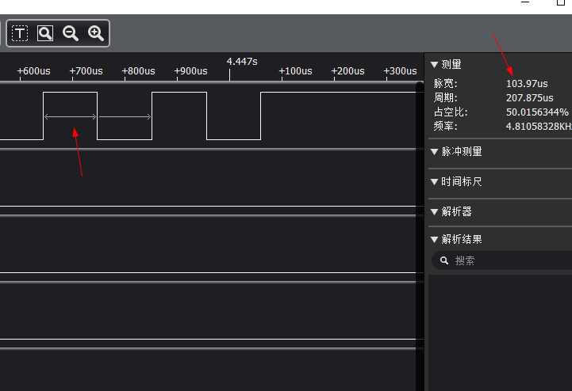Collapse the 测量 section triangle
The height and width of the screenshot is (391, 572).
pyautogui.click(x=434, y=65)
